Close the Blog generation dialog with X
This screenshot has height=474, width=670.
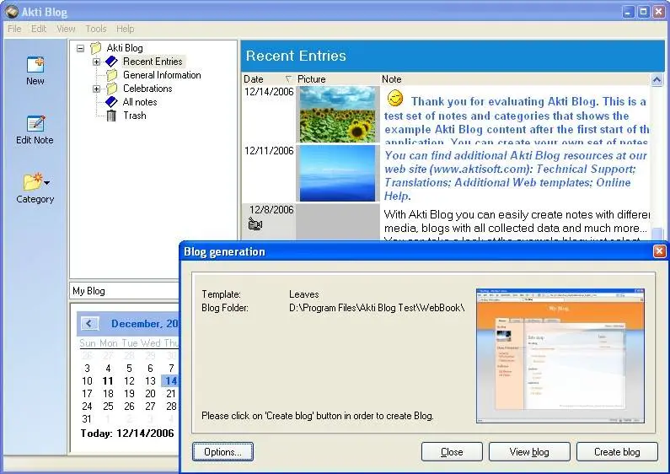click(659, 251)
